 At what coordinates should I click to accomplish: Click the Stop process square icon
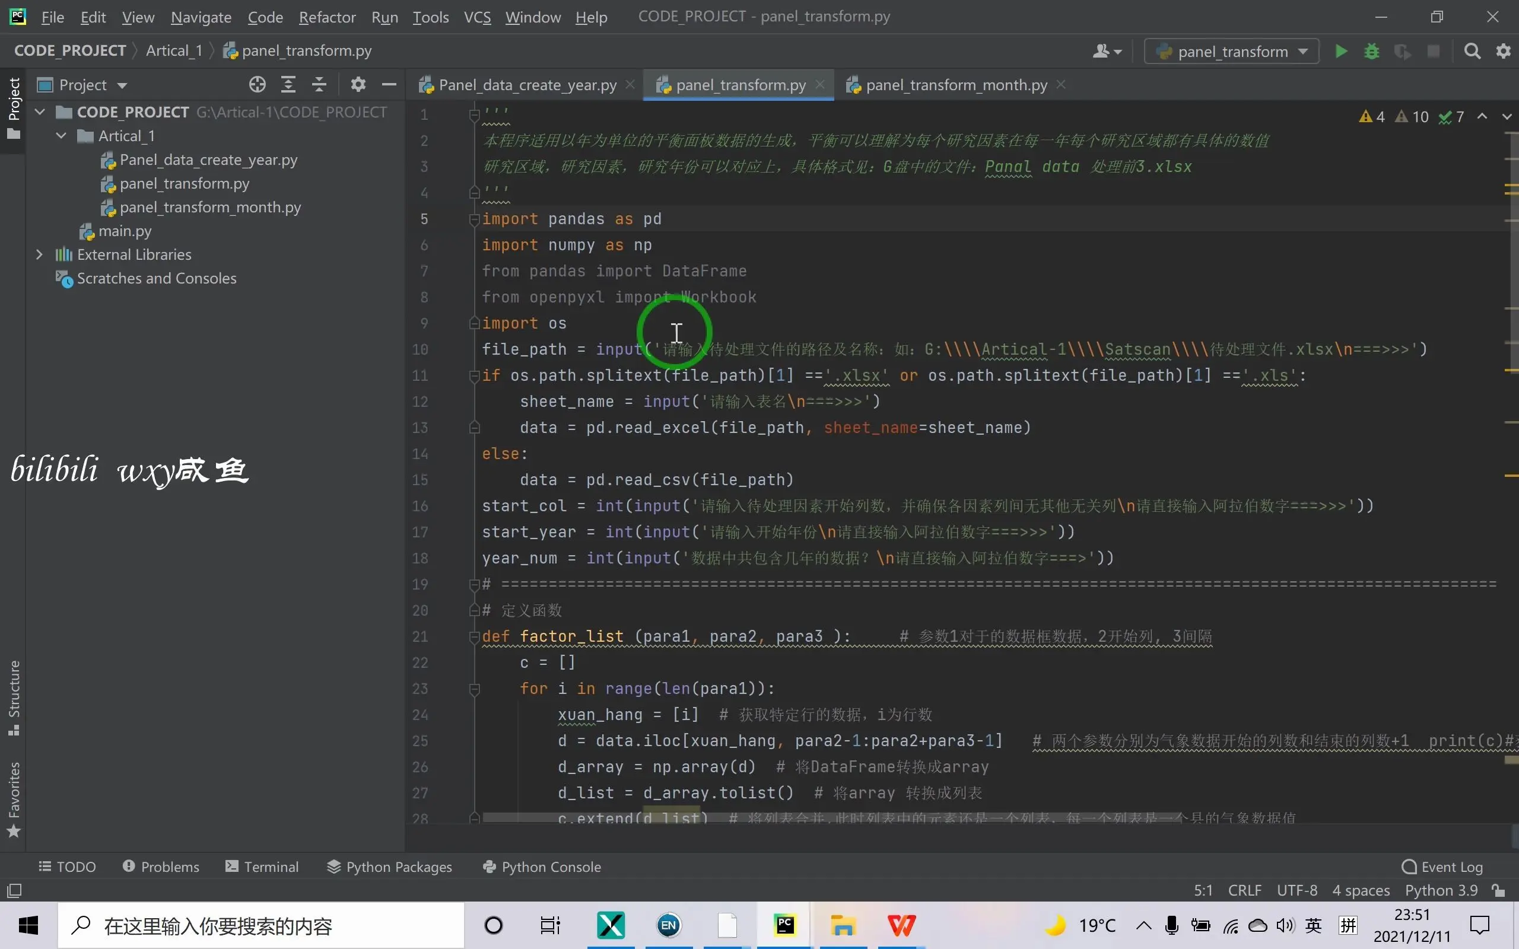pyautogui.click(x=1433, y=52)
